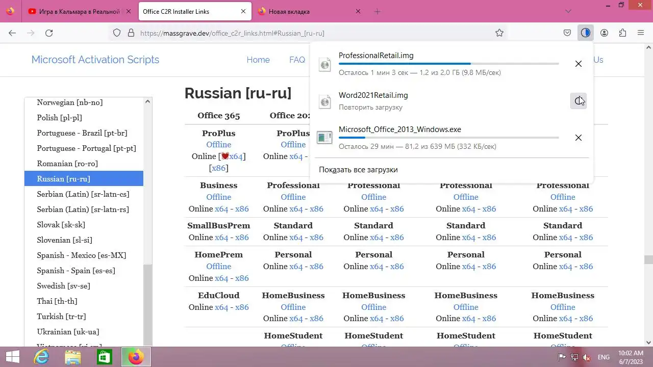Open the network tray icon
Screen dimensions: 653x367
574,357
